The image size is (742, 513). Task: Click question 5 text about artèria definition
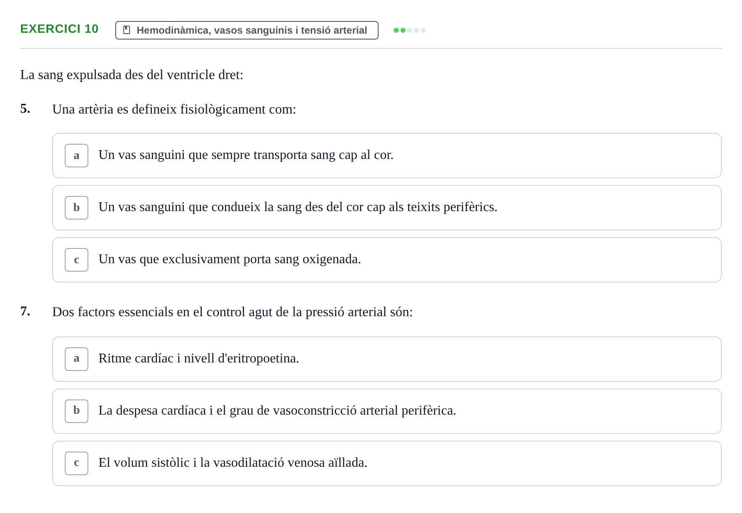(174, 109)
